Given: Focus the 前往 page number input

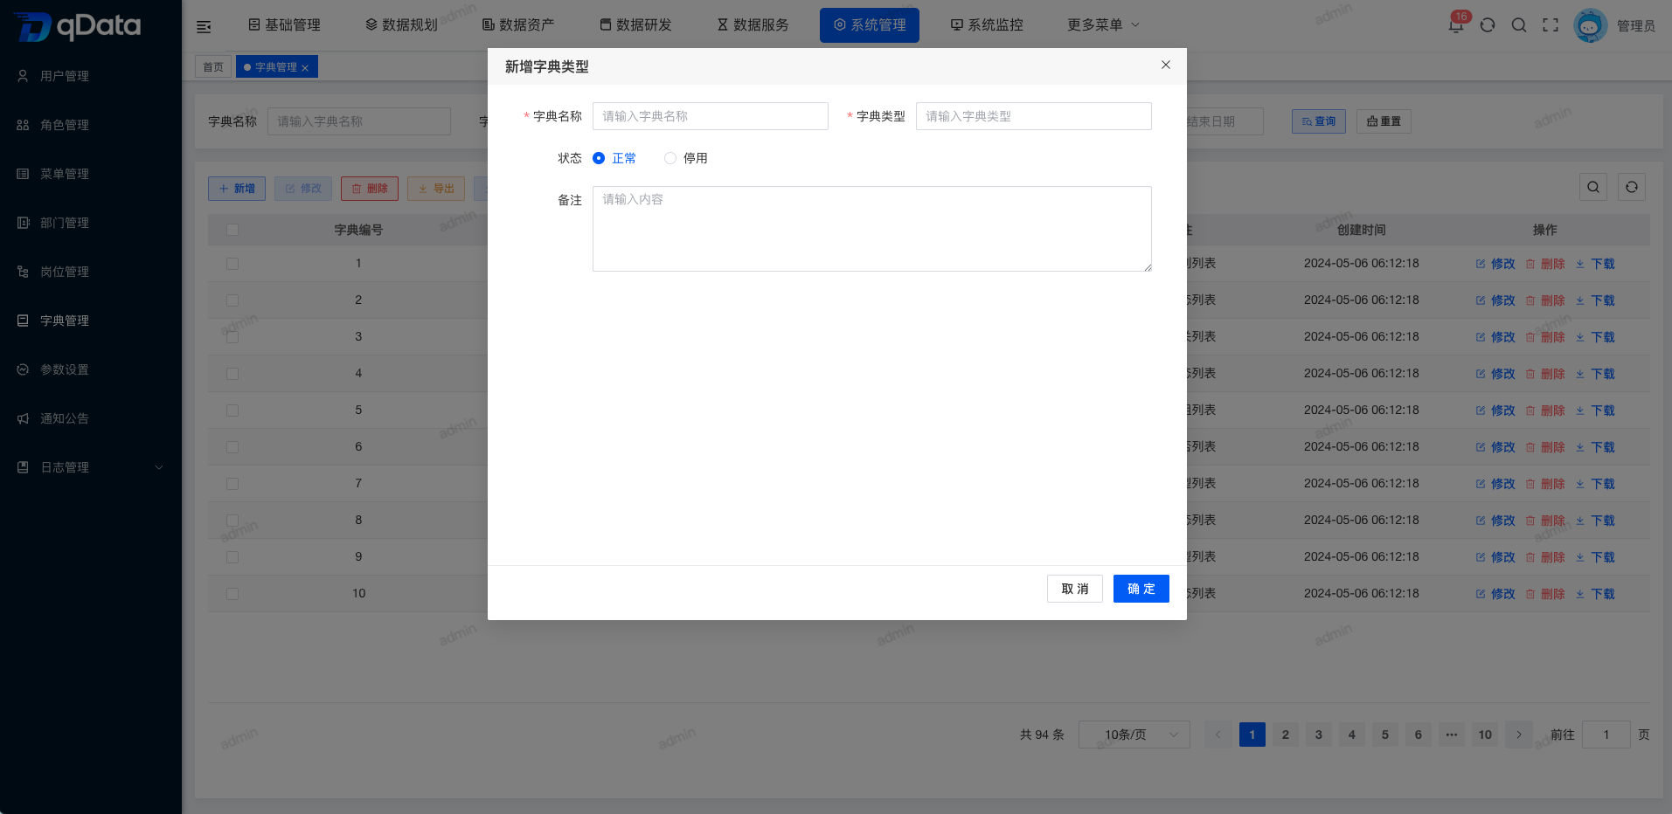Looking at the screenshot, I should pos(1606,735).
